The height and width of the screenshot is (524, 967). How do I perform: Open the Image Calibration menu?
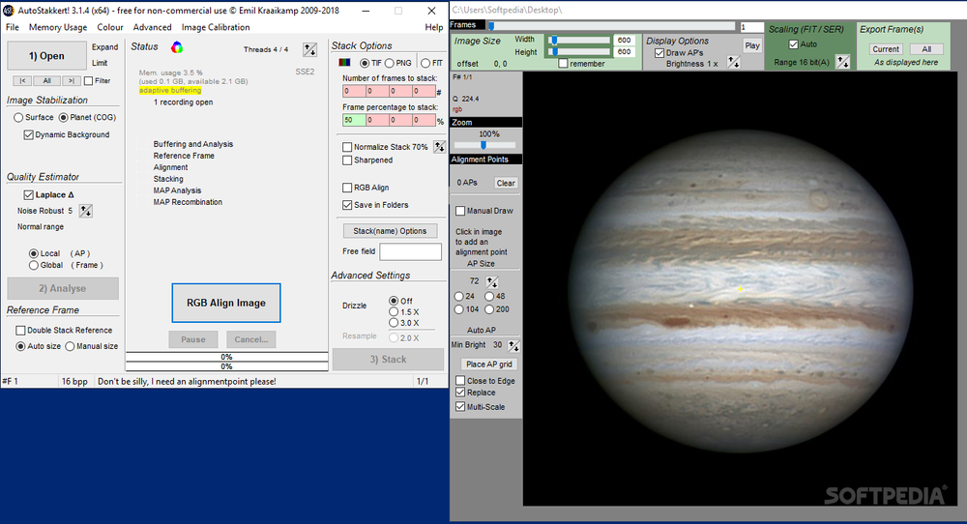(216, 27)
